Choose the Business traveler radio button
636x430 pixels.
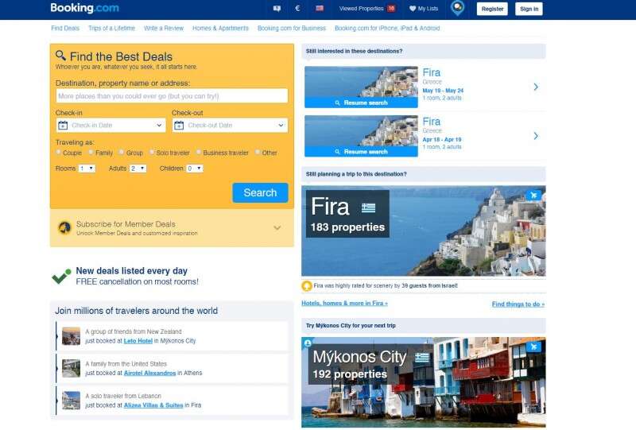click(198, 152)
